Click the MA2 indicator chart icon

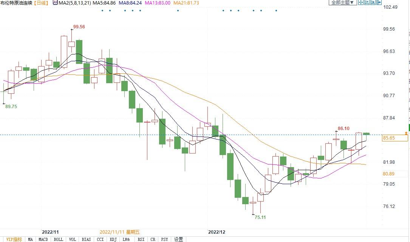click(55, 3)
